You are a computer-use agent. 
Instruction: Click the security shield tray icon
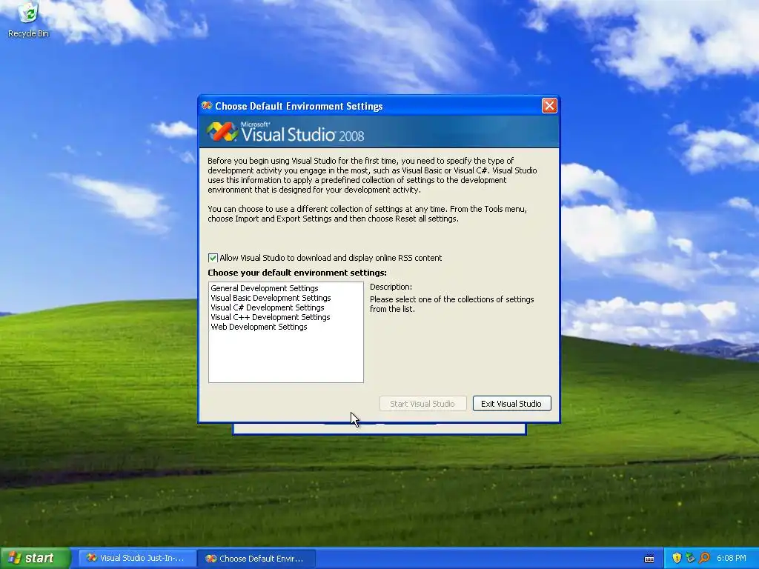[677, 559]
